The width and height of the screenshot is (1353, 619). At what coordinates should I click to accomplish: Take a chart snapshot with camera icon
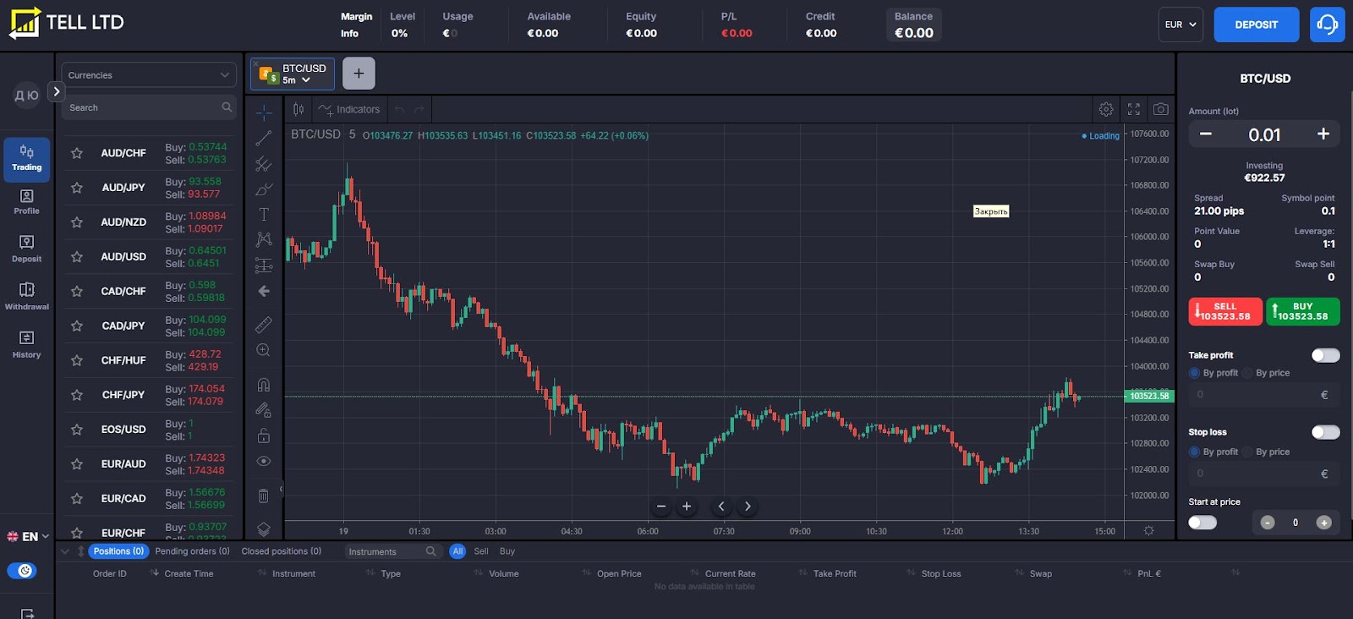click(1161, 109)
